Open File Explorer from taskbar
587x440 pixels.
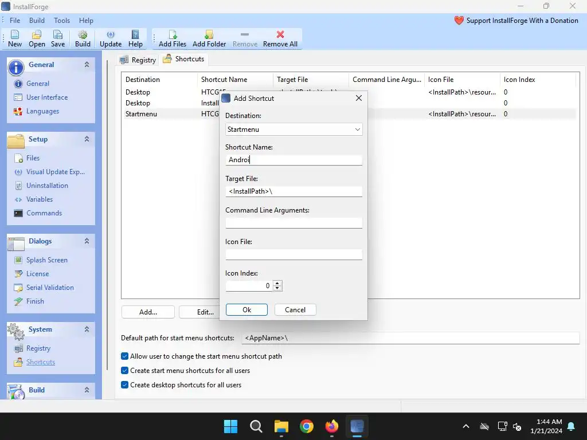[281, 426]
